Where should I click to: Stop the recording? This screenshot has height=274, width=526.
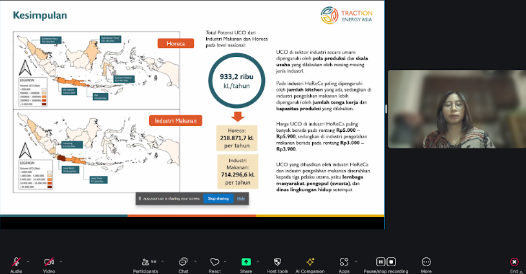tap(391, 262)
